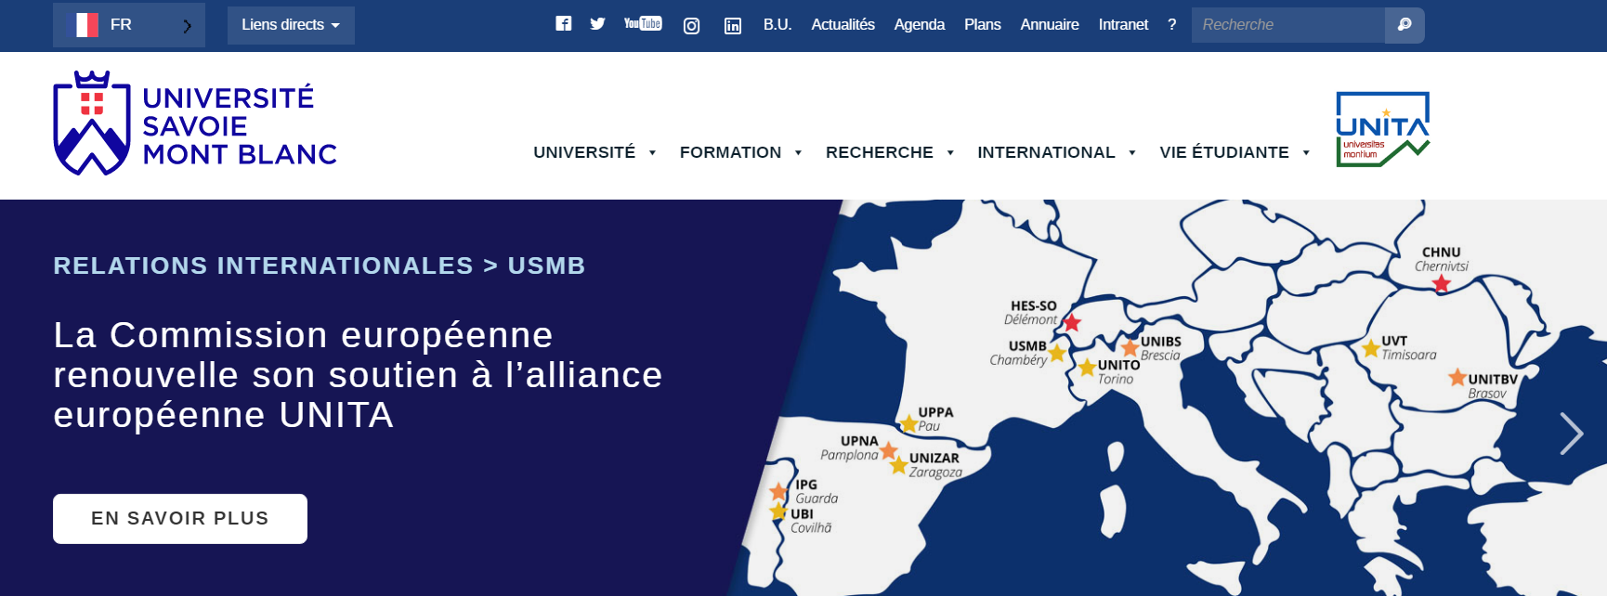The image size is (1607, 596).
Task: Click the Université Savoie Mont Blanc logo
Action: (x=195, y=123)
